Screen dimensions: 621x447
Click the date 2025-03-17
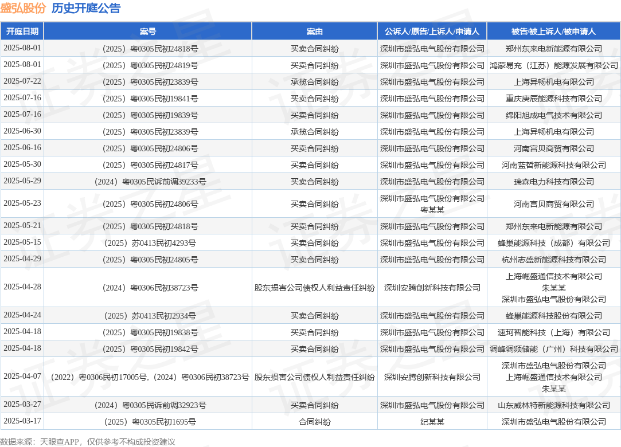[x=22, y=421]
